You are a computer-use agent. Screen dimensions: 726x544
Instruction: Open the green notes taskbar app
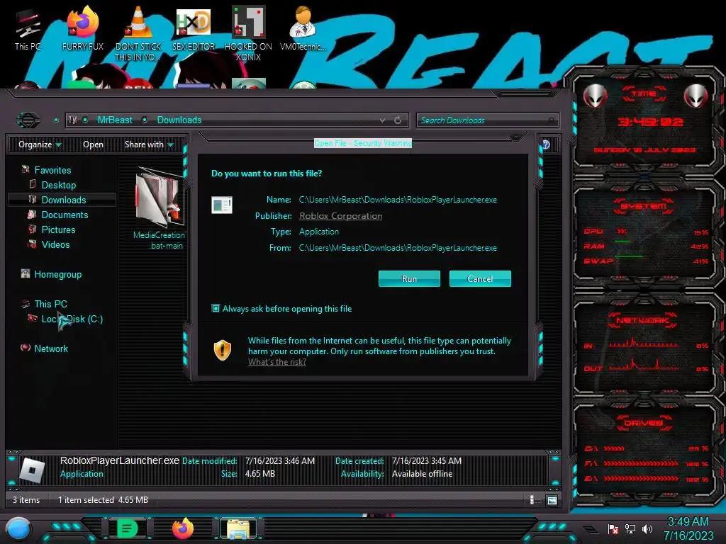point(127,528)
